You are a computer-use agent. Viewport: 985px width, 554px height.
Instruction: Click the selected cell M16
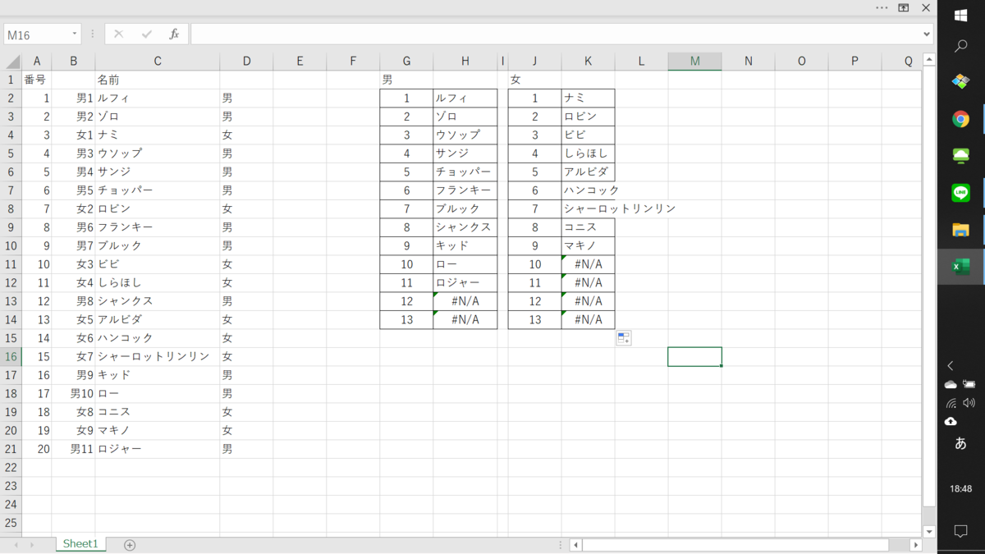tap(694, 356)
